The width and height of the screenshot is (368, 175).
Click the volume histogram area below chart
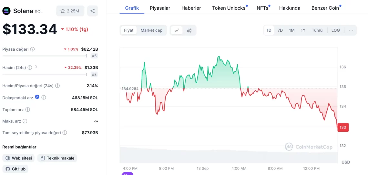(x=229, y=155)
